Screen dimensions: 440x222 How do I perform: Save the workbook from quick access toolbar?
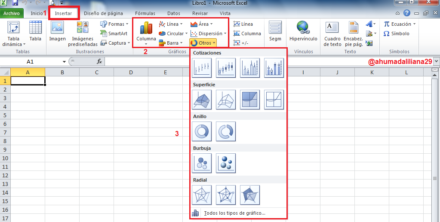point(15,3)
